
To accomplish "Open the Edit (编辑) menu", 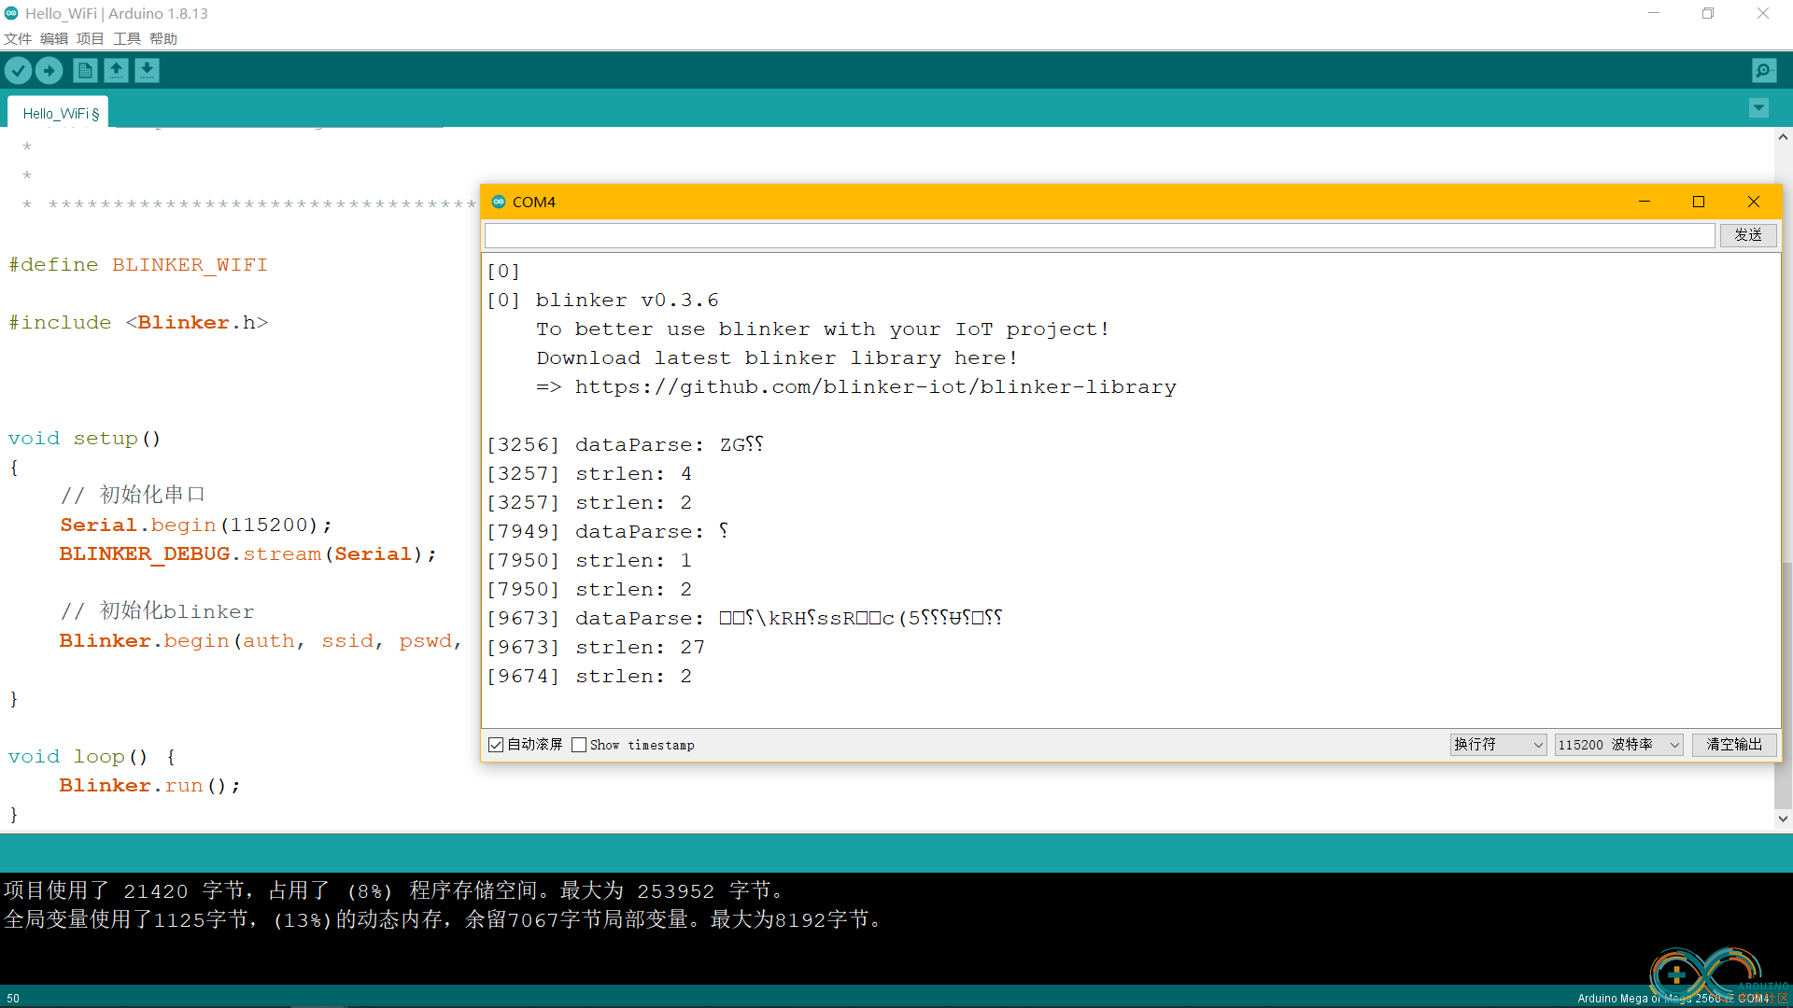I will coord(54,38).
